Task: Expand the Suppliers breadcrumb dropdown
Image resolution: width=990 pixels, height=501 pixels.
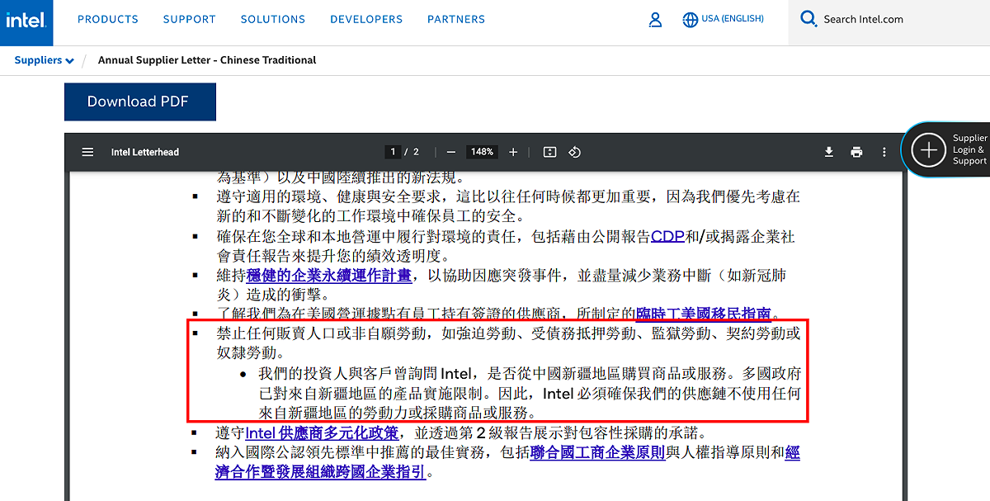Action: pos(45,60)
